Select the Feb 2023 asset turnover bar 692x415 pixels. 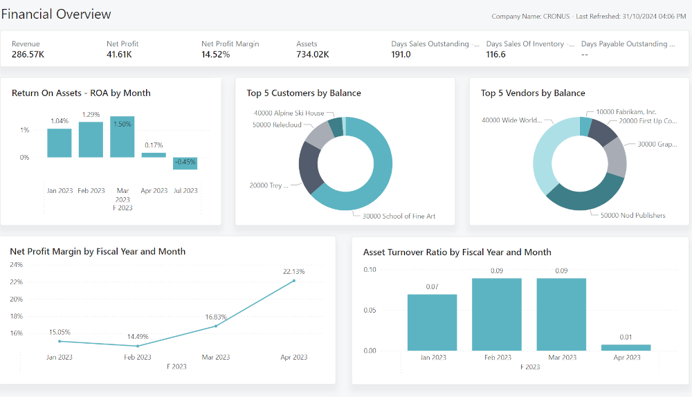point(497,315)
